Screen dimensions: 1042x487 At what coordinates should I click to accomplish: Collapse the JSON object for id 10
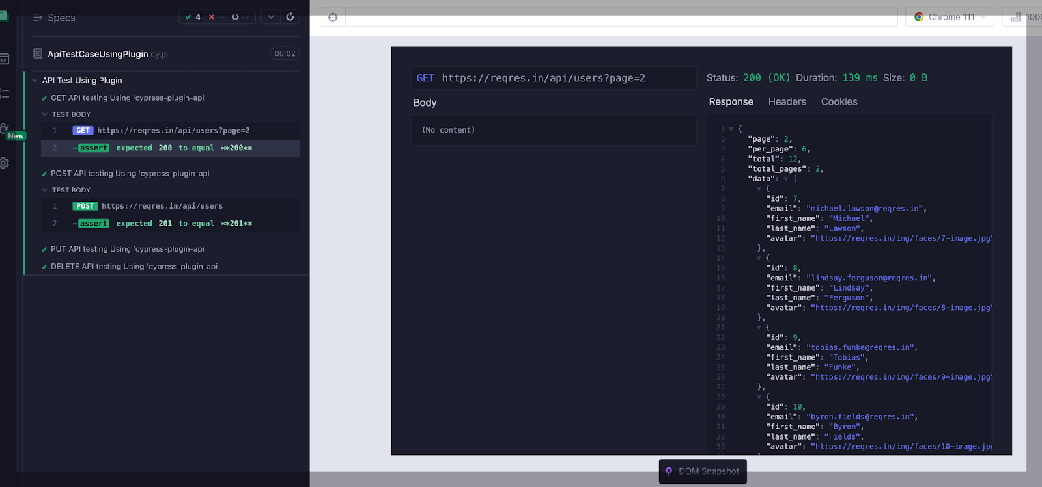tap(759, 397)
